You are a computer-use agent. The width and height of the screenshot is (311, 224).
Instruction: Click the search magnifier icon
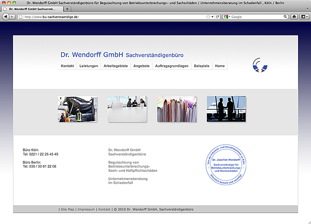[x=286, y=17]
